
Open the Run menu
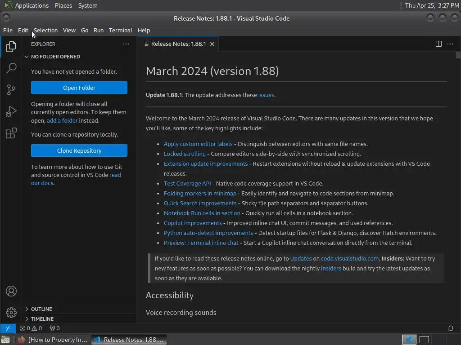coord(99,30)
